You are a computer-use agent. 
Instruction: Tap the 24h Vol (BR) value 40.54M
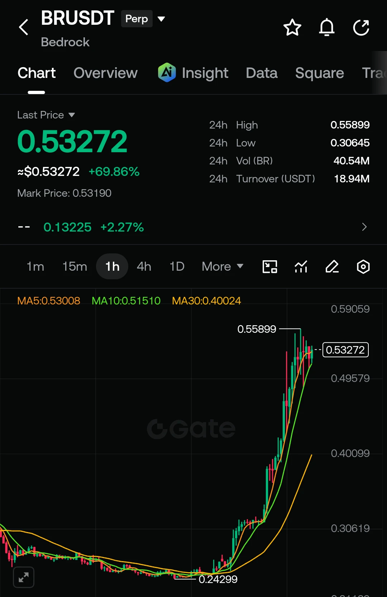click(x=352, y=161)
